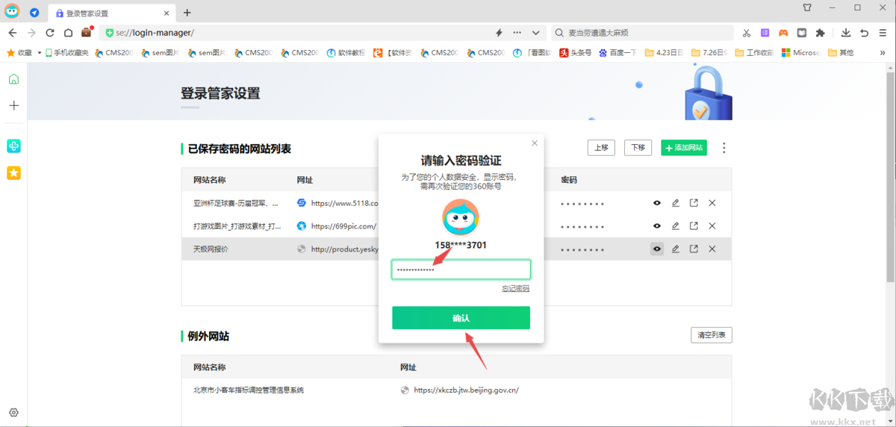This screenshot has width=896, height=427.
Task: Expand the address bar dropdown chevron
Action: click(535, 33)
